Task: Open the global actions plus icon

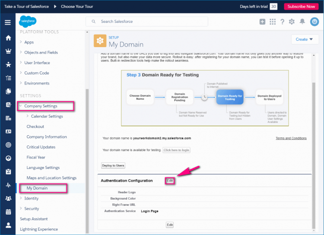Action: [263, 22]
